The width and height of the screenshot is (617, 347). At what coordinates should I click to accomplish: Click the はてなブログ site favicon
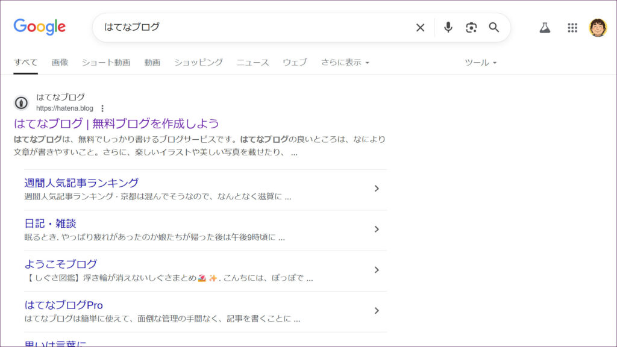pyautogui.click(x=21, y=103)
